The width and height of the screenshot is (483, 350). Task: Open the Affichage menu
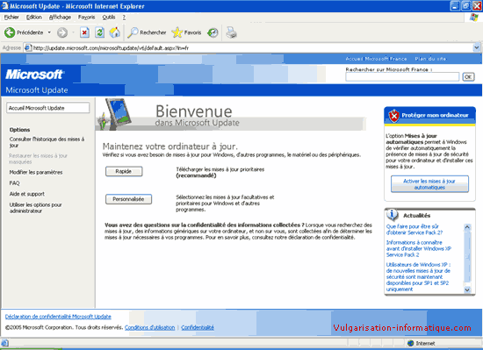coord(60,18)
